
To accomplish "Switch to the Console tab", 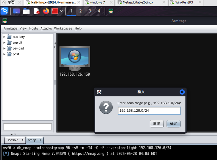I will 13,140.
